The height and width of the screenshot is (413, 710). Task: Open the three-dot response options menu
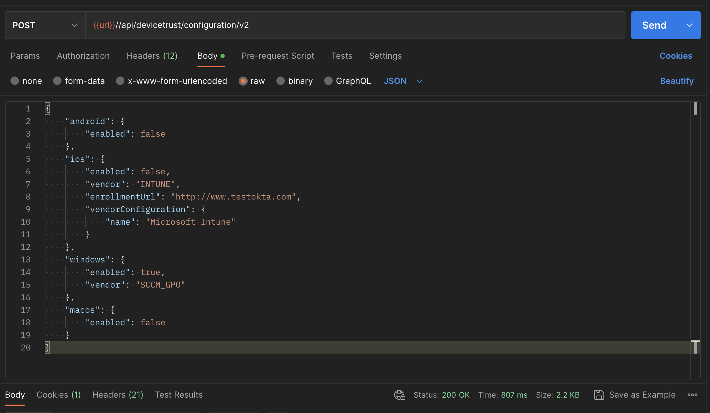click(x=692, y=395)
